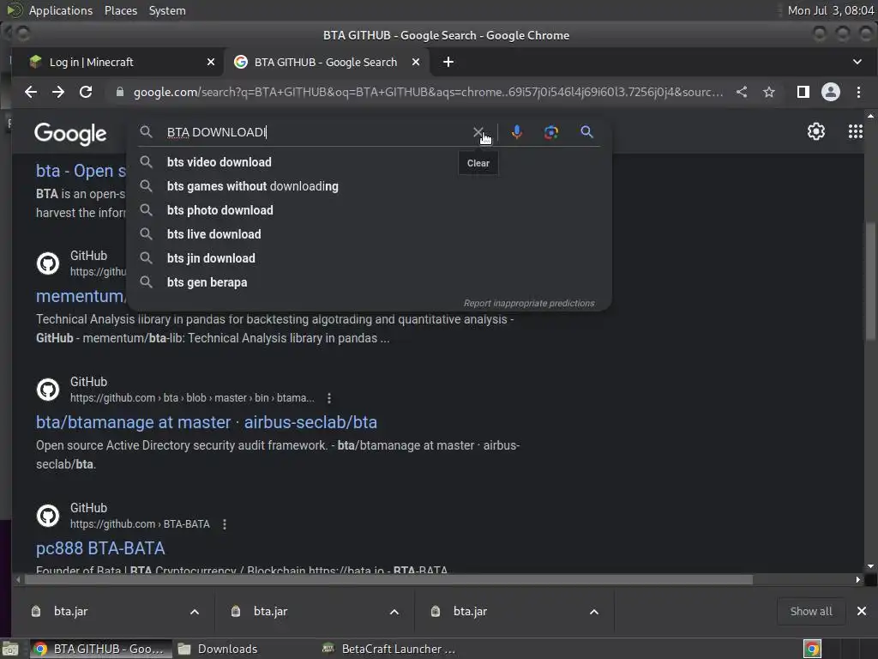Share this page via address bar icon
This screenshot has width=878, height=659.
pos(742,92)
